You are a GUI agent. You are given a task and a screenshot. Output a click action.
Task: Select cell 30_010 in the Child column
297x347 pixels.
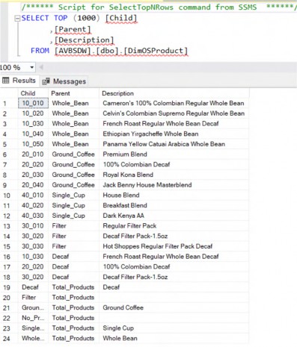[x=33, y=225]
